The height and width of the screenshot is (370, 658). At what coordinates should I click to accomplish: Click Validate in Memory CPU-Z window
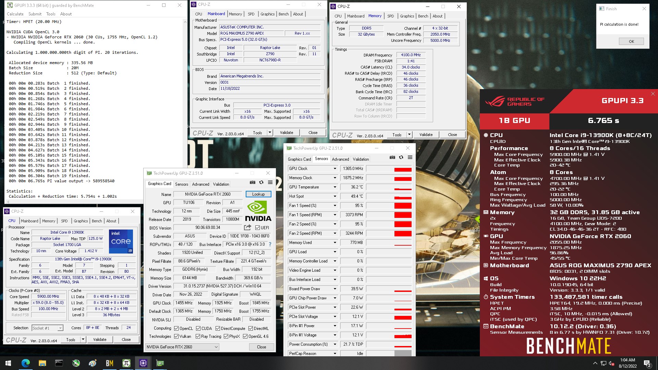[x=426, y=135]
